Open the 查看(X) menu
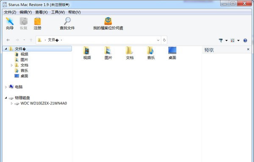This screenshot has width=254, height=162. point(41,12)
